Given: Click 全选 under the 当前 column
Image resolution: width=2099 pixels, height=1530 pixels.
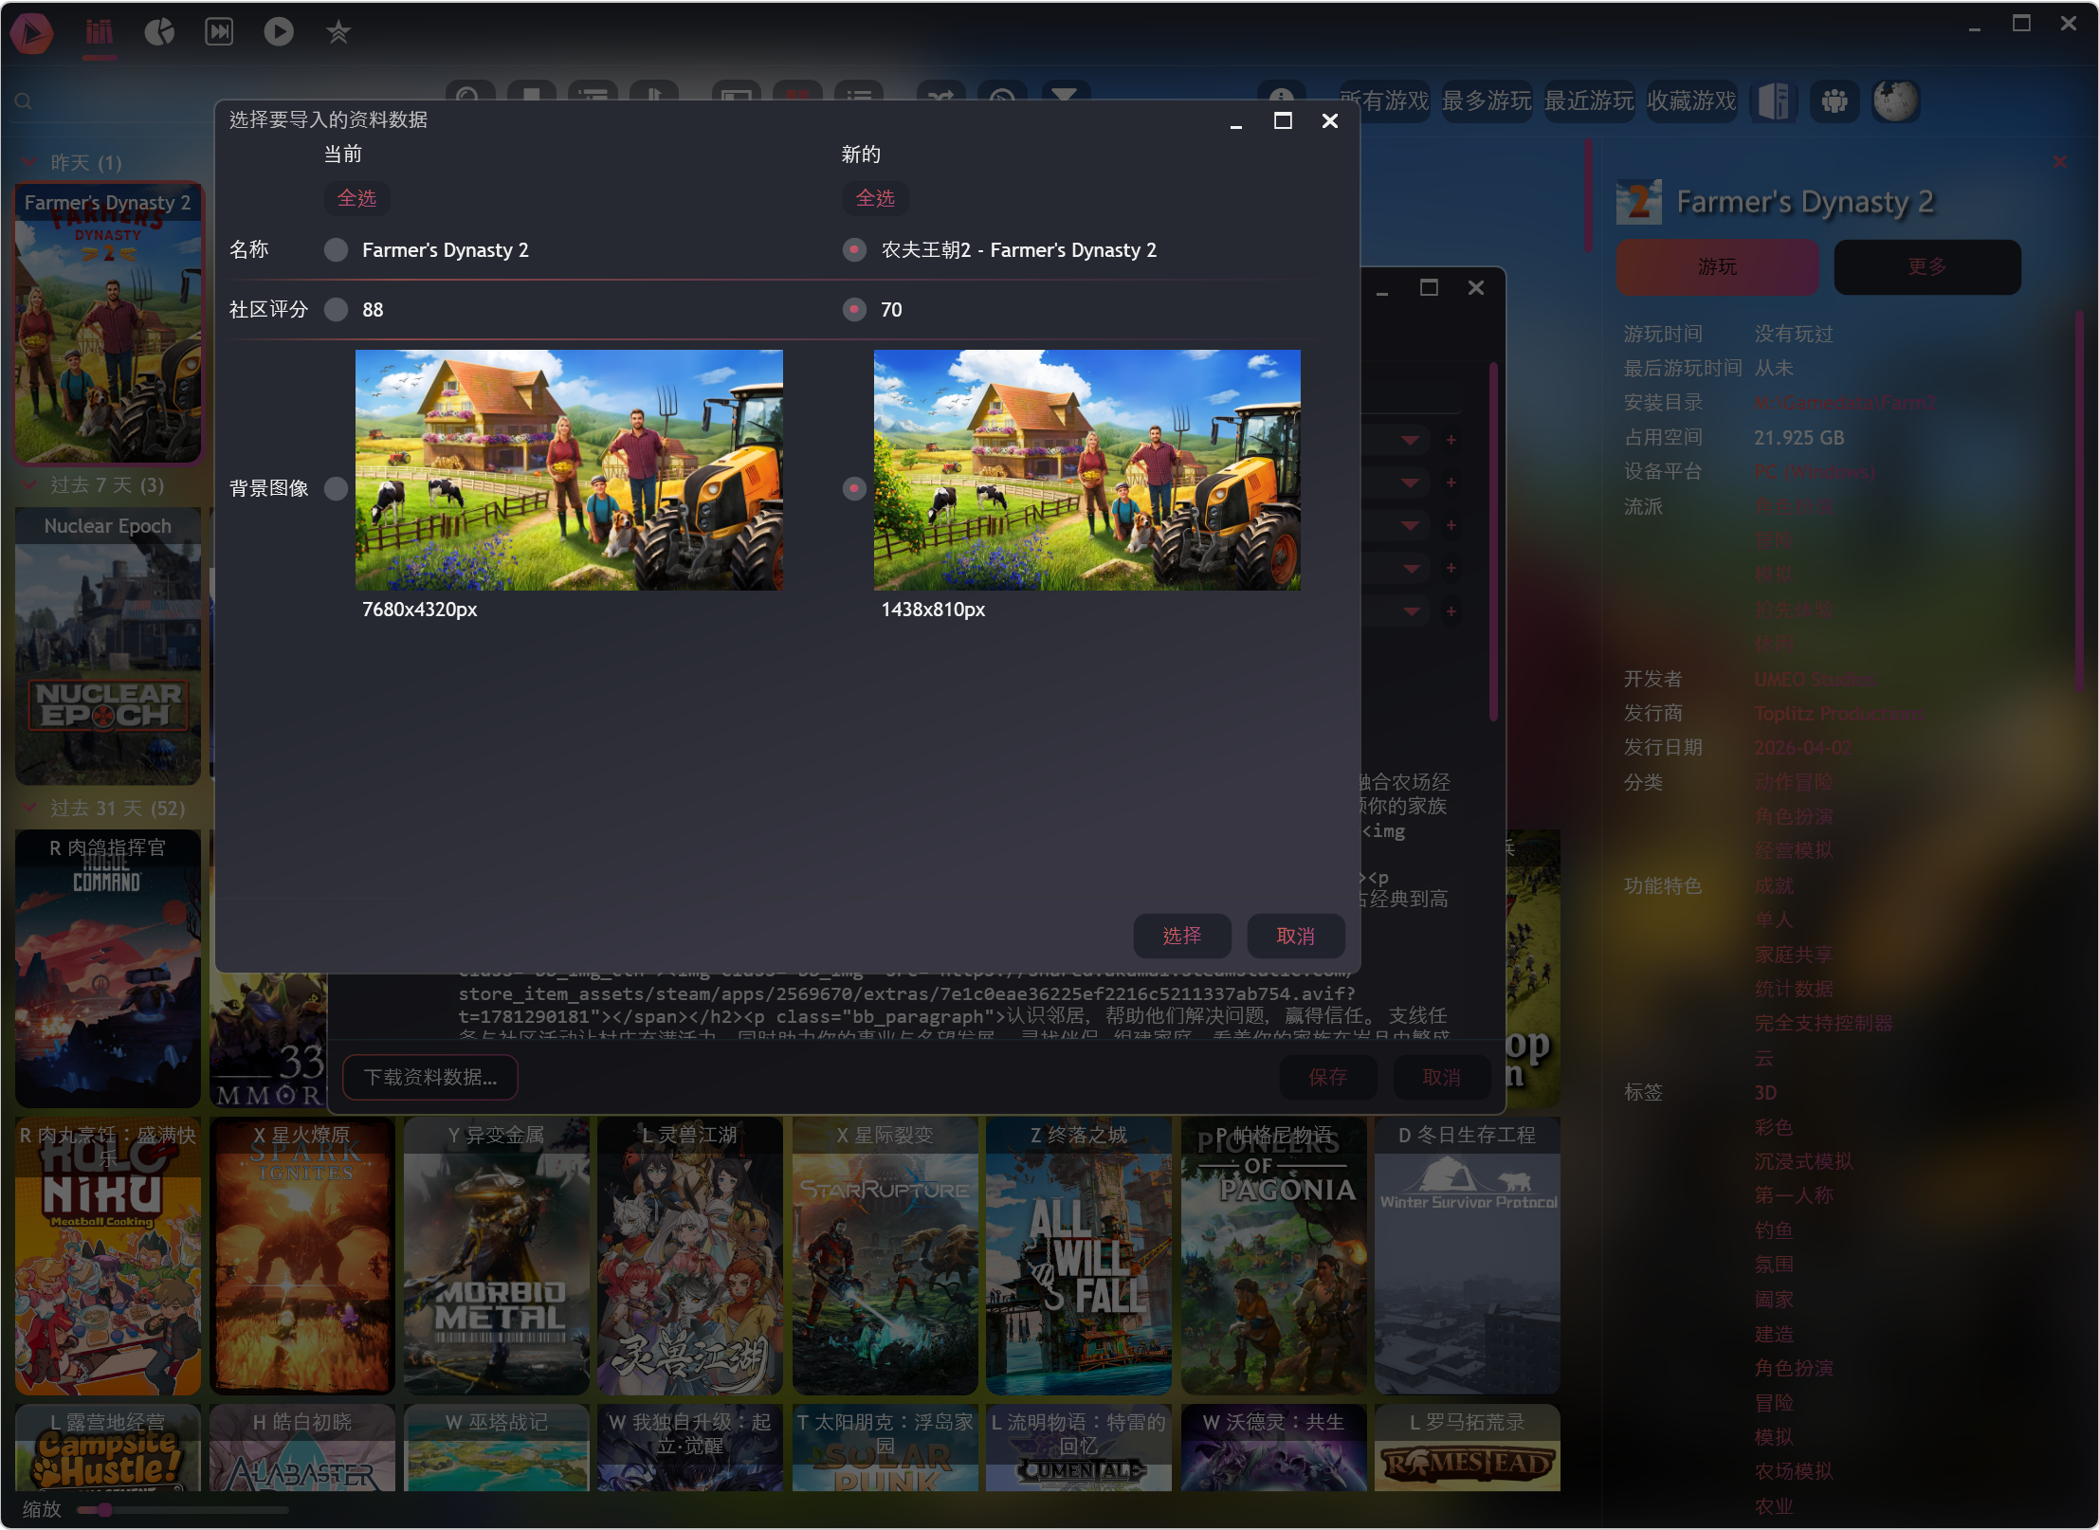Looking at the screenshot, I should (x=356, y=198).
